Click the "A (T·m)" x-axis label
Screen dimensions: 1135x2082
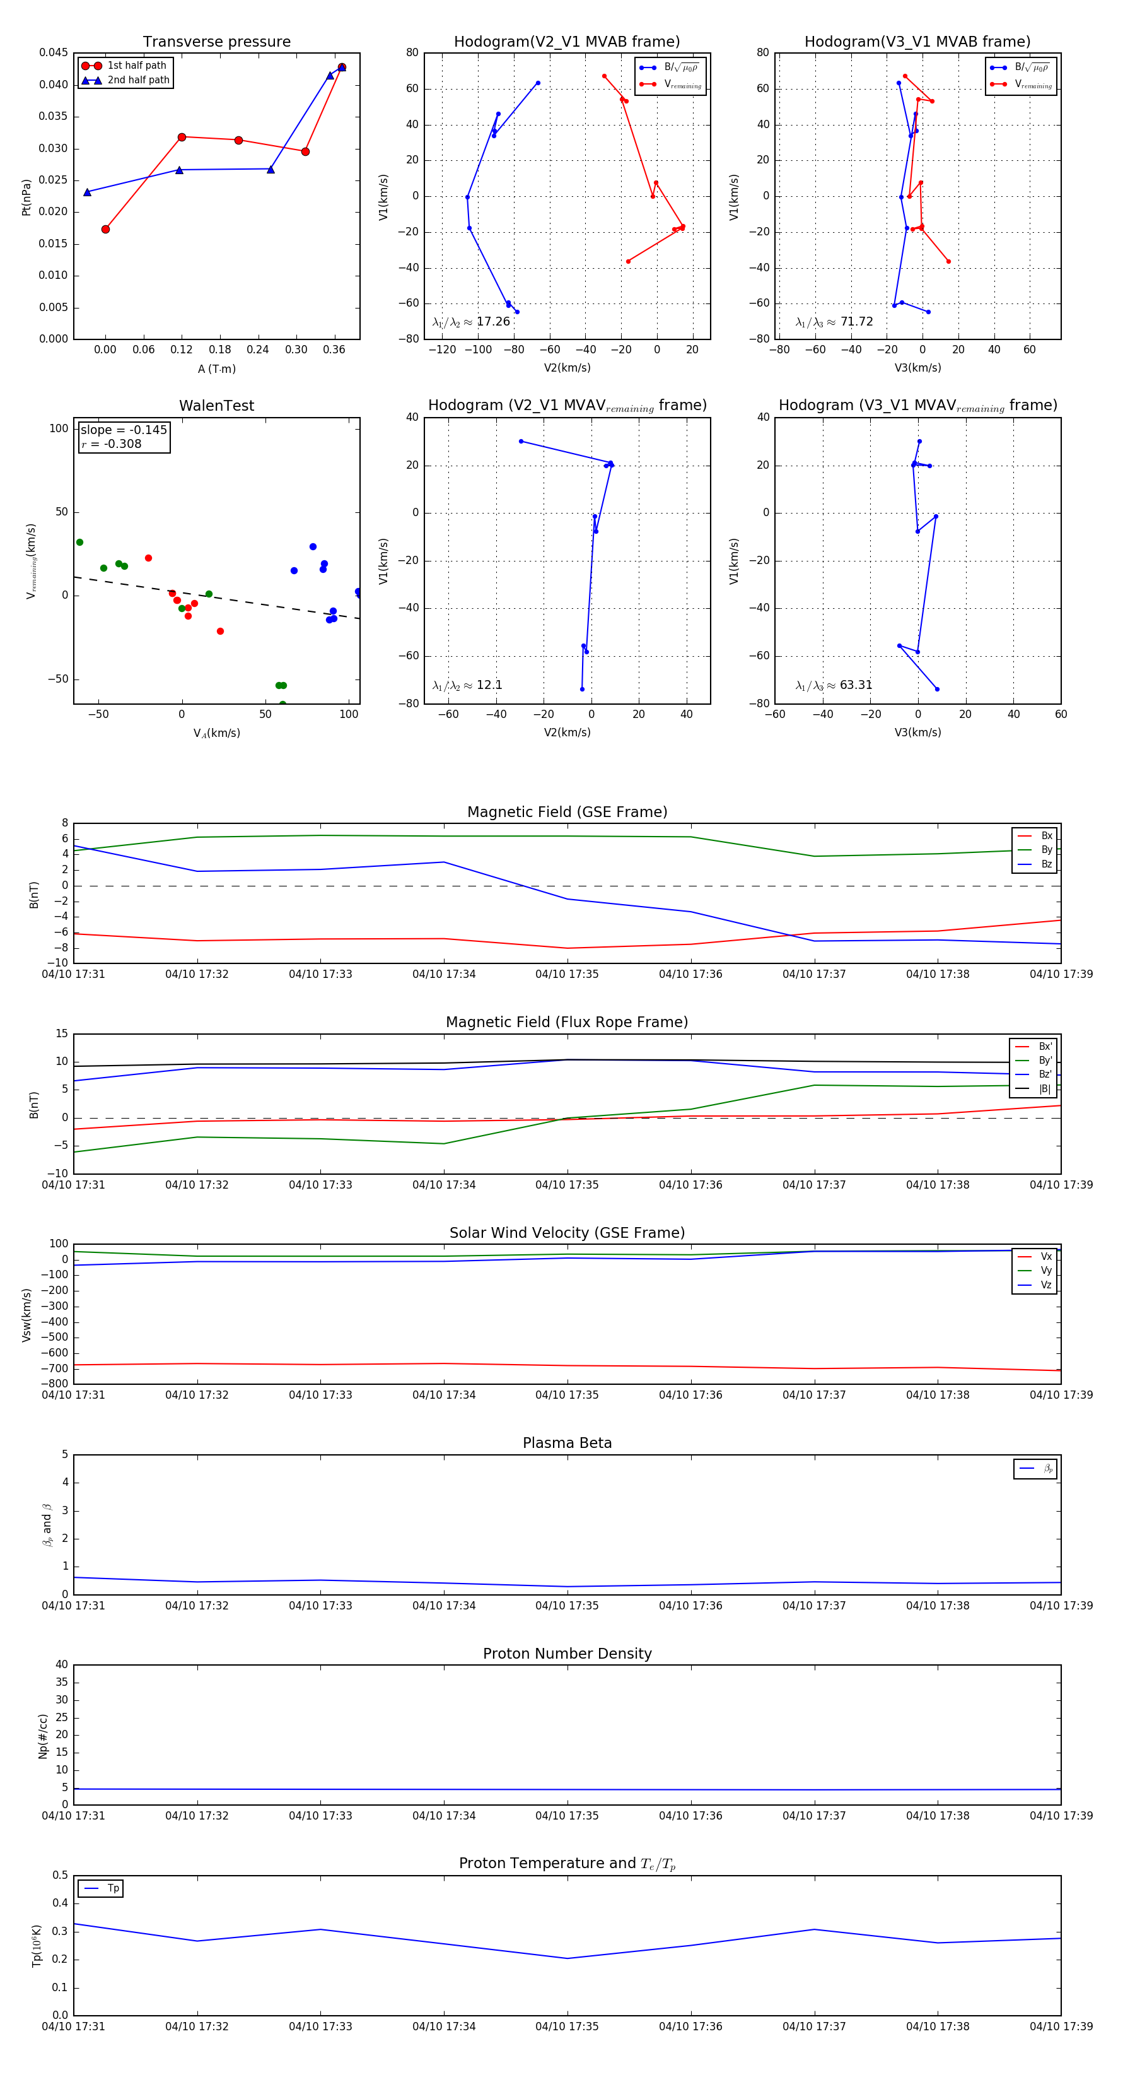[216, 369]
